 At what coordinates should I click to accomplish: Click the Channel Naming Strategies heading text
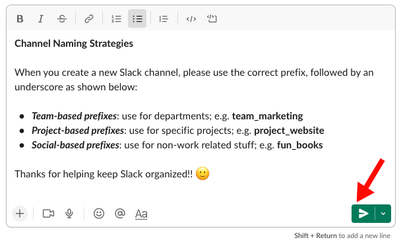[x=74, y=44]
